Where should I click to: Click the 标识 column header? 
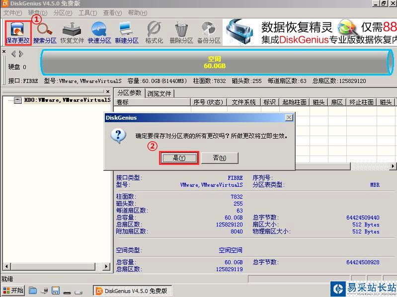pyautogui.click(x=270, y=102)
